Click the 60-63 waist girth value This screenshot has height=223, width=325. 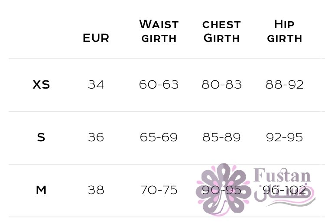159,85
